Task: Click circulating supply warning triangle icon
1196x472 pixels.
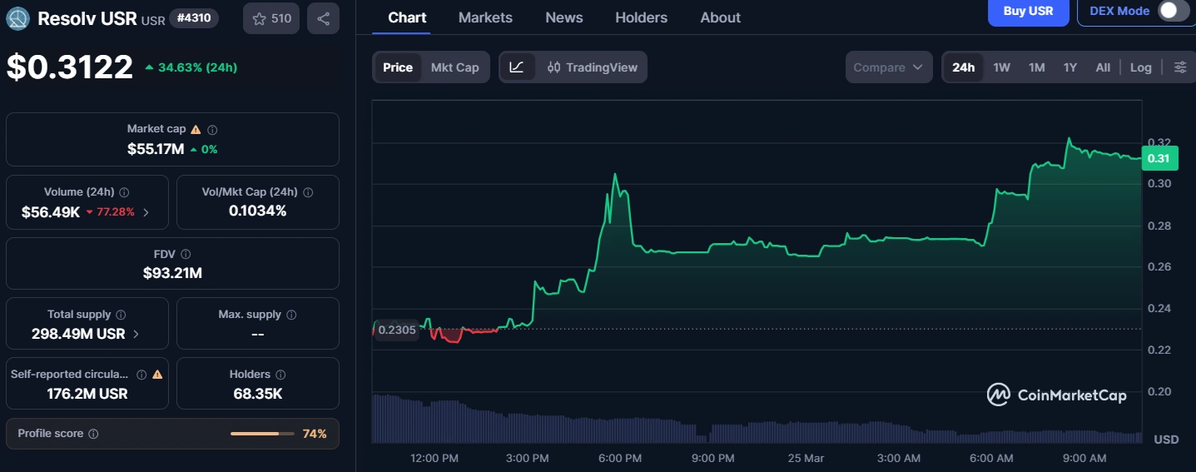Action: (157, 375)
